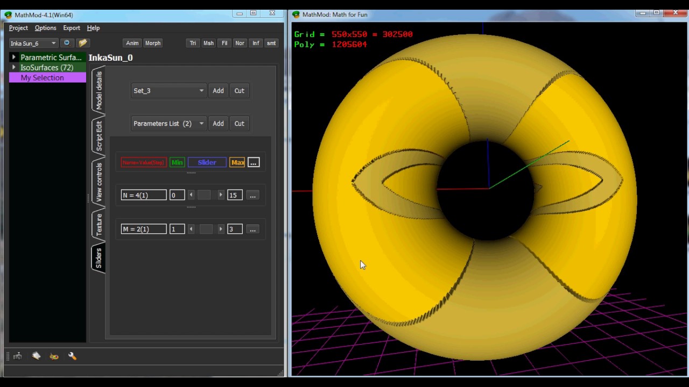Click the bottom toolbar drag handle grip
The width and height of the screenshot is (689, 387).
(x=8, y=356)
